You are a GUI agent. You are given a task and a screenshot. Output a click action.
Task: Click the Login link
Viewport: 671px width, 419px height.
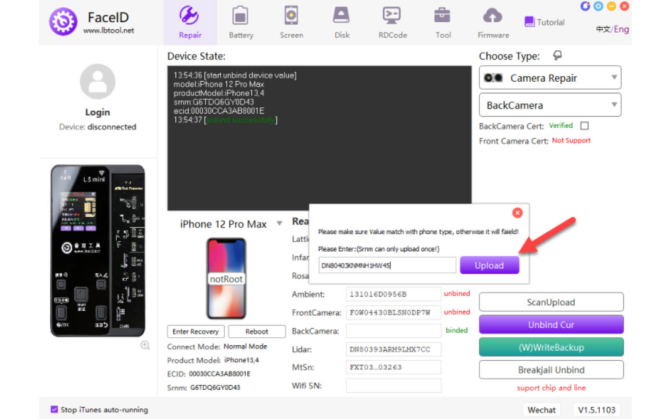pos(98,112)
